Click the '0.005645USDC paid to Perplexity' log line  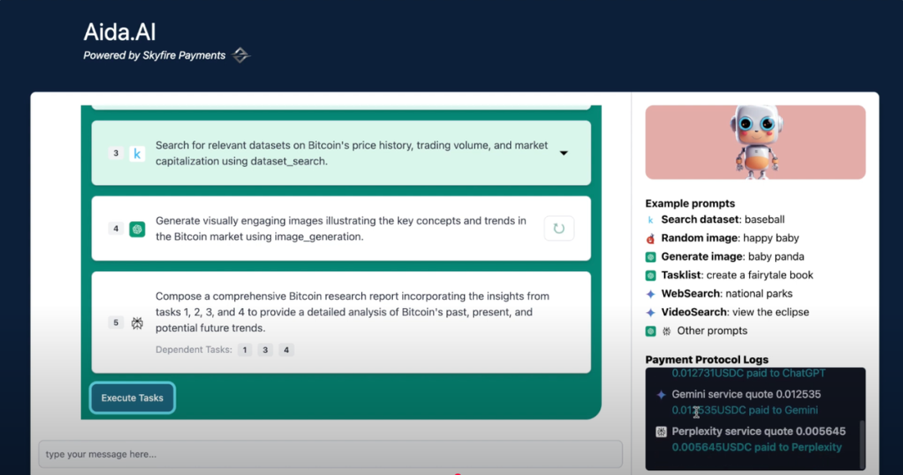(757, 447)
